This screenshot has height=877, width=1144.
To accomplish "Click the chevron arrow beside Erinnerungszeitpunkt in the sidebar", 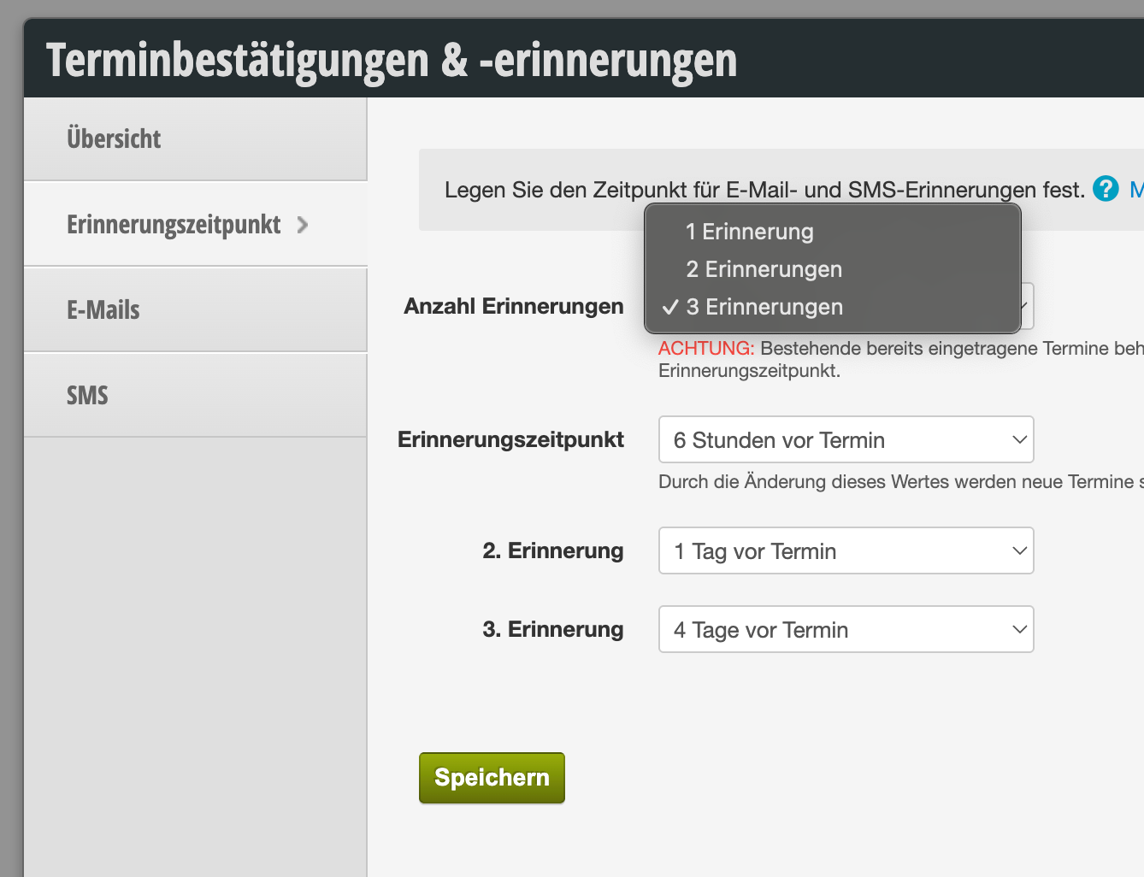I will click(x=302, y=225).
